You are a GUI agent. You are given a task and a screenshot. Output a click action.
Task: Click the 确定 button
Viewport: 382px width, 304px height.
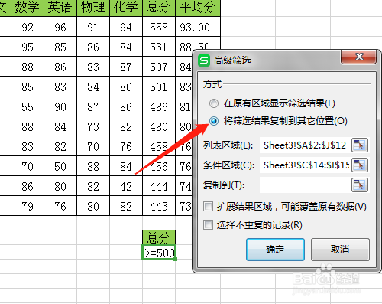[x=275, y=250]
